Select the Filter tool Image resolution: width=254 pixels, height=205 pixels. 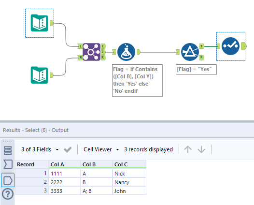click(x=190, y=52)
